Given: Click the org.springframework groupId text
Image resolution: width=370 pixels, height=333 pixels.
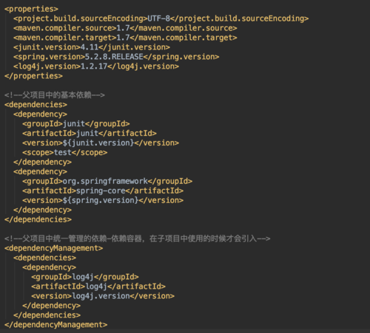Looking at the screenshot, I should [105, 182].
